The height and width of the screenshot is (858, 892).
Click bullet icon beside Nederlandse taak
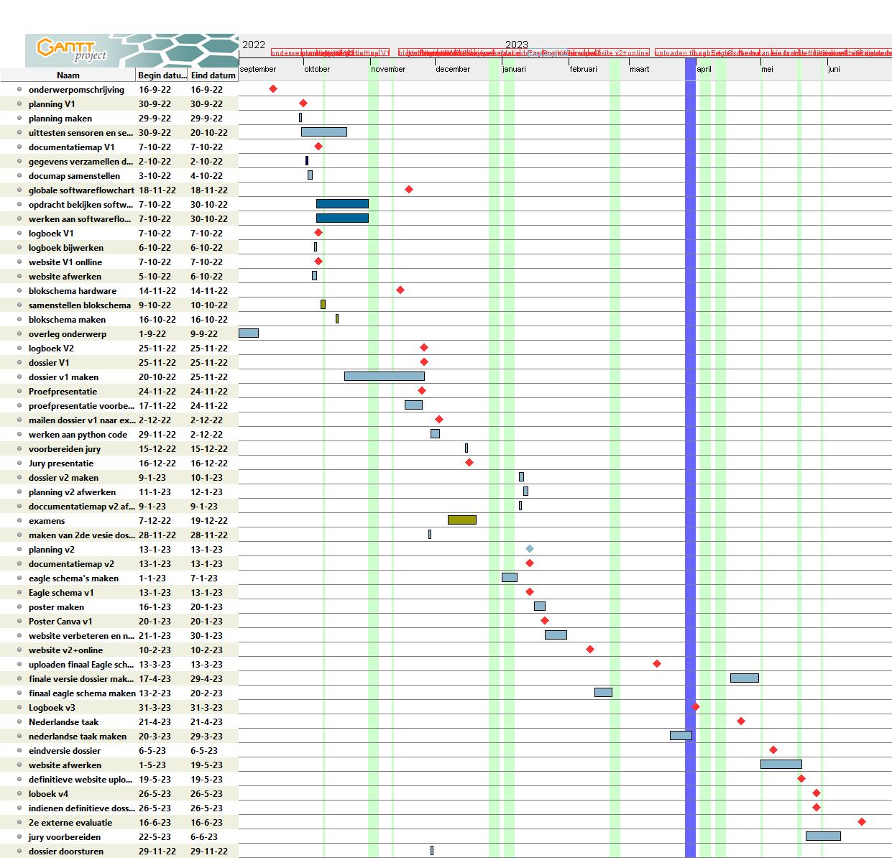click(x=19, y=722)
